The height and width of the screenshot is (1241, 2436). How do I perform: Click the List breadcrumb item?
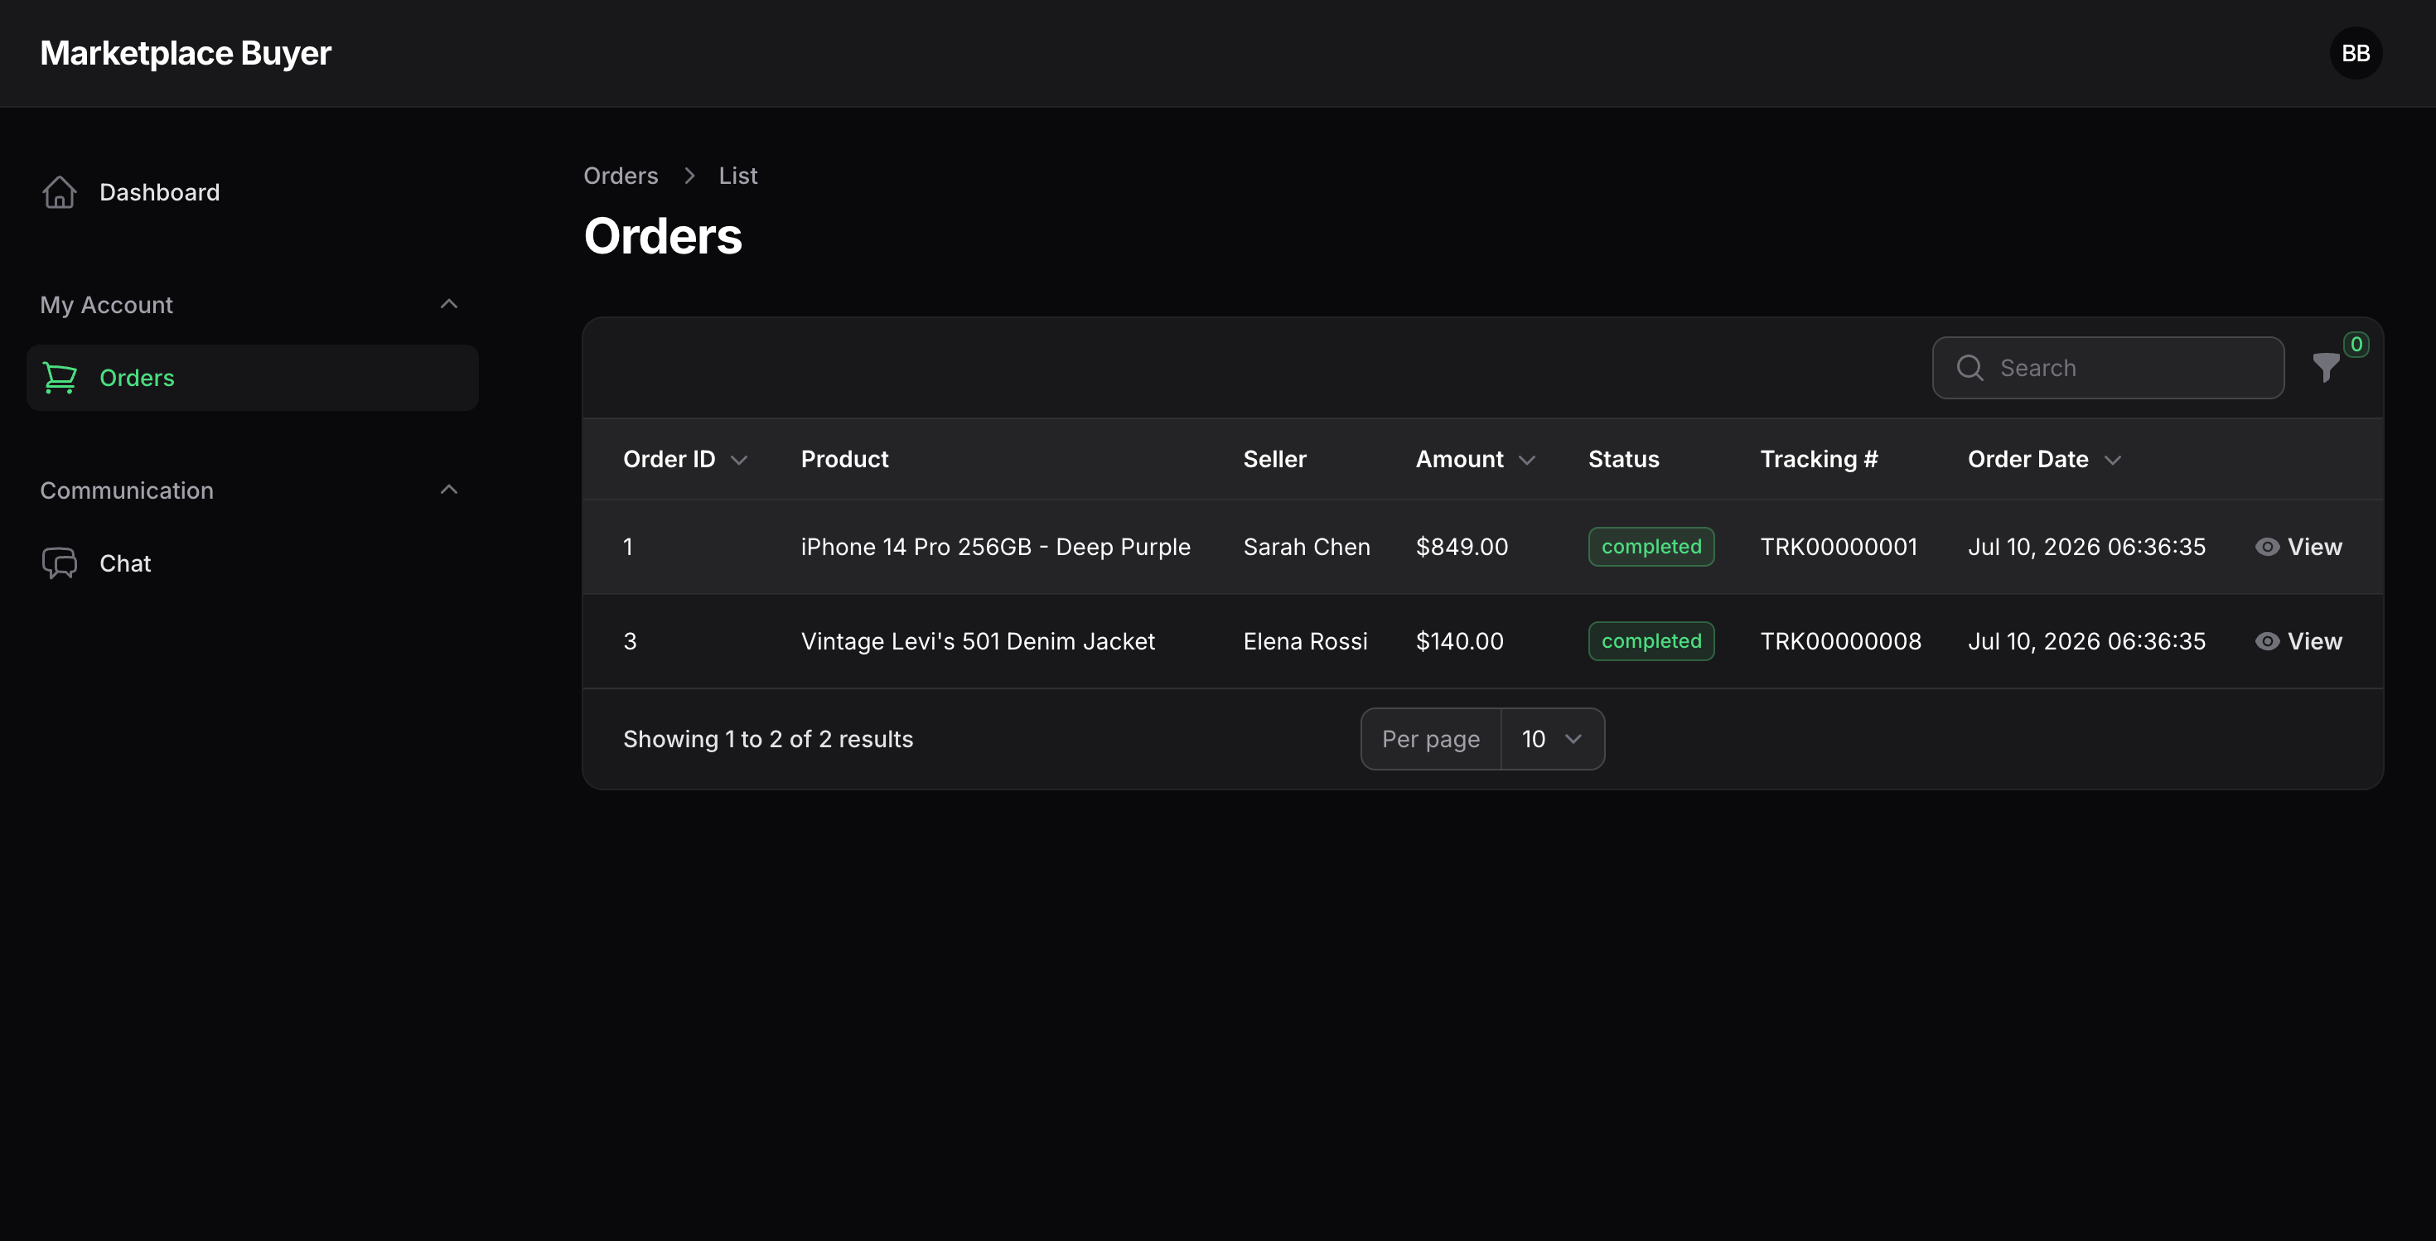click(737, 176)
